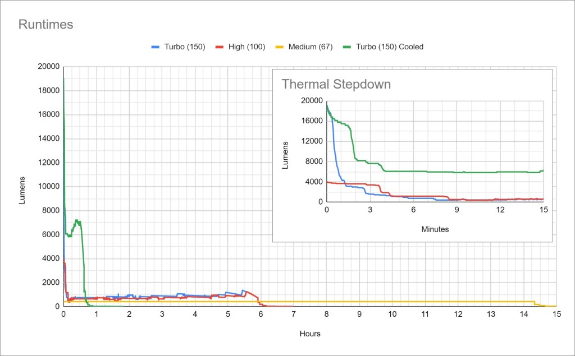Click the 12 minute tick in inset chart
The height and width of the screenshot is (356, 575).
tap(500, 210)
